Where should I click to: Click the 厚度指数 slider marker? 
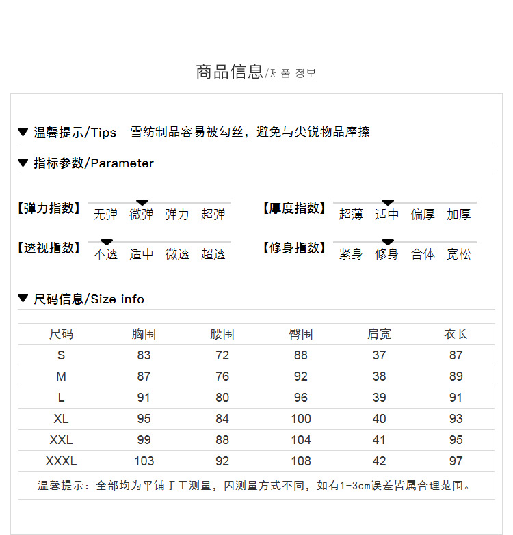click(387, 202)
